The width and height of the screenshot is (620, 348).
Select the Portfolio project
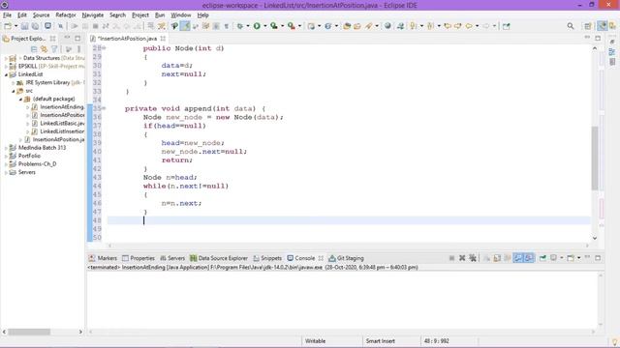[x=29, y=156]
